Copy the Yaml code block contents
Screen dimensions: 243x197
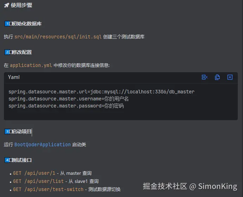(217, 77)
